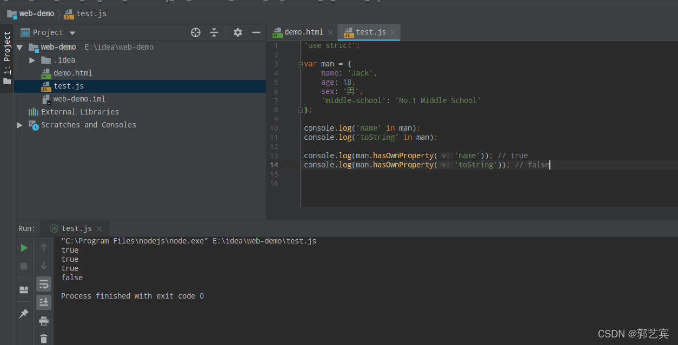Image resolution: width=678 pixels, height=345 pixels.
Task: Click line number 14 in gutter
Action: [x=275, y=165]
